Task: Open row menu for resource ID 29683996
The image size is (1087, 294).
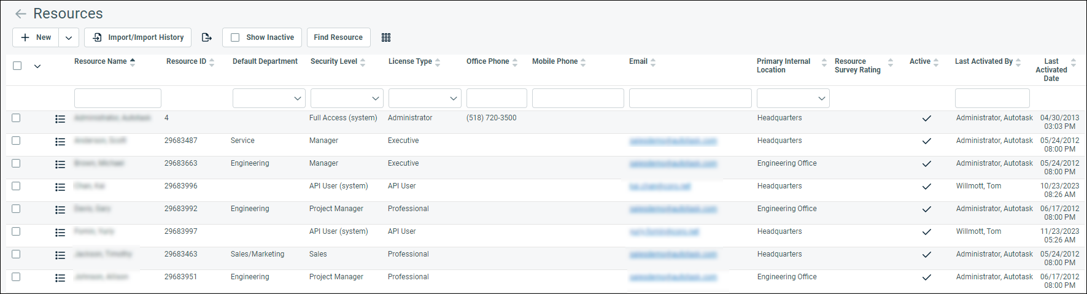Action: point(60,187)
